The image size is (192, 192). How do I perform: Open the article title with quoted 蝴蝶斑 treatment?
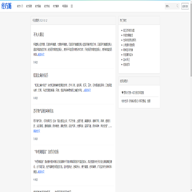pos(46,152)
